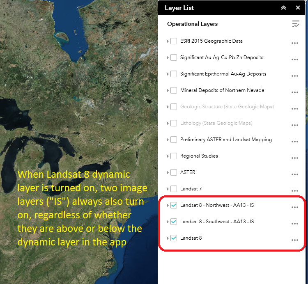Expand the ESRI 2015 Geographic Data layer
Image resolution: width=308 pixels, height=284 pixels.
pyautogui.click(x=168, y=41)
